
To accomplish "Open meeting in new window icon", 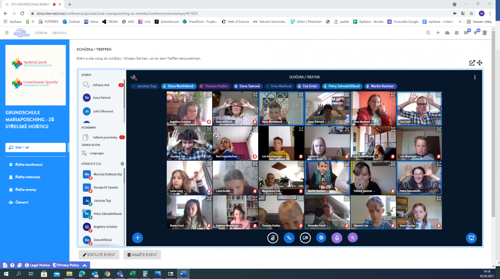I will click(472, 63).
